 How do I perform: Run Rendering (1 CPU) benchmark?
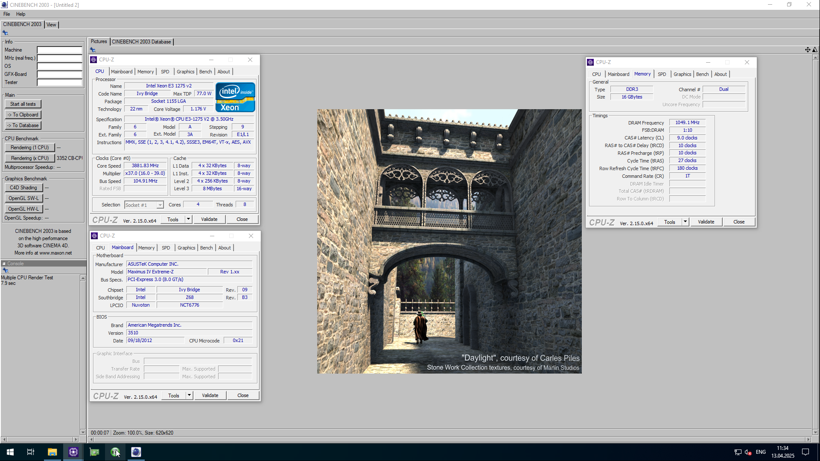pyautogui.click(x=30, y=148)
